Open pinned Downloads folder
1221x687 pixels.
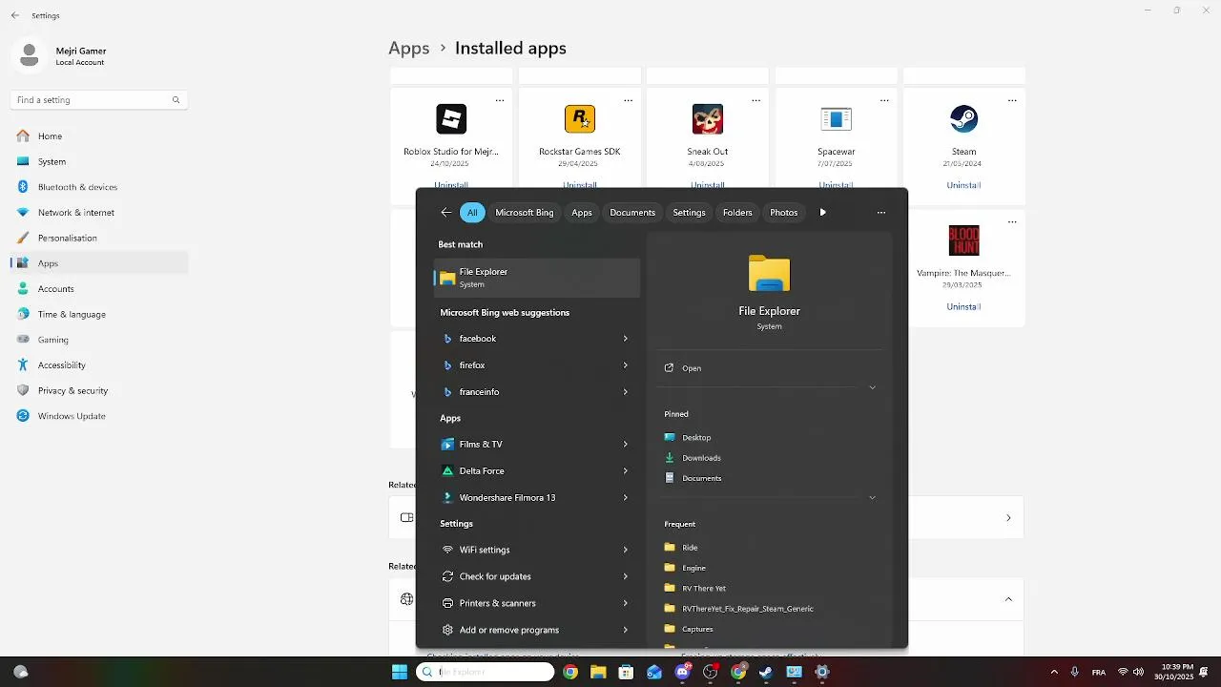701,458
